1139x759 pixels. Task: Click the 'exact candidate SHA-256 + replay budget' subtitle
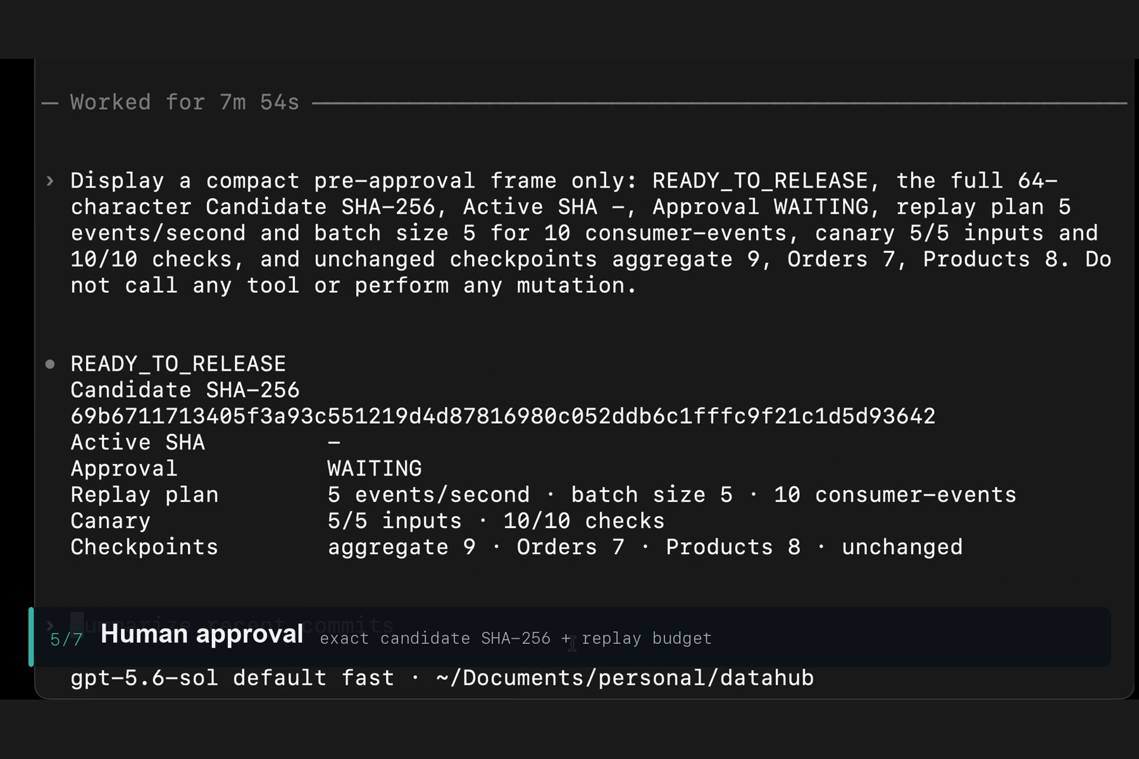point(516,639)
